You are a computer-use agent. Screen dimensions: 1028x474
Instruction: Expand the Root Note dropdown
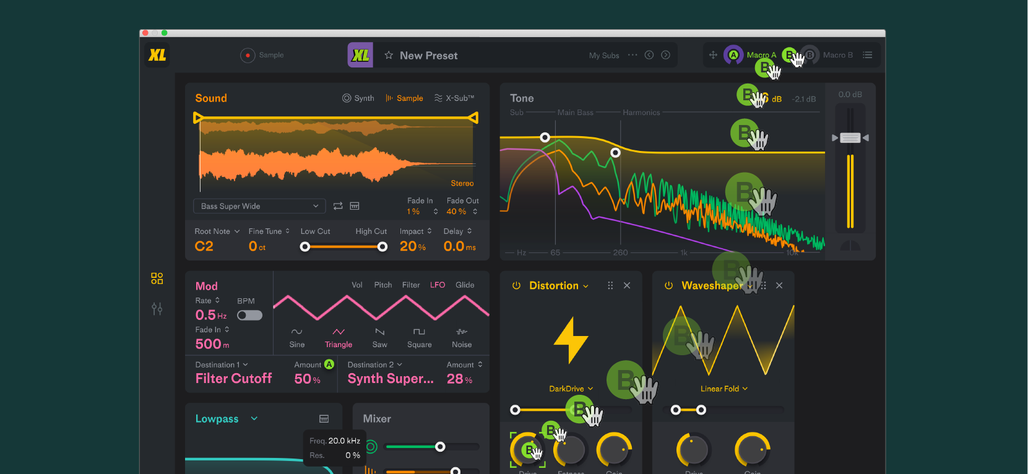click(x=217, y=231)
